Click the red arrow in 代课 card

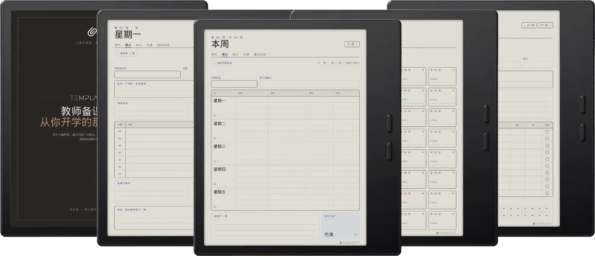355,235
